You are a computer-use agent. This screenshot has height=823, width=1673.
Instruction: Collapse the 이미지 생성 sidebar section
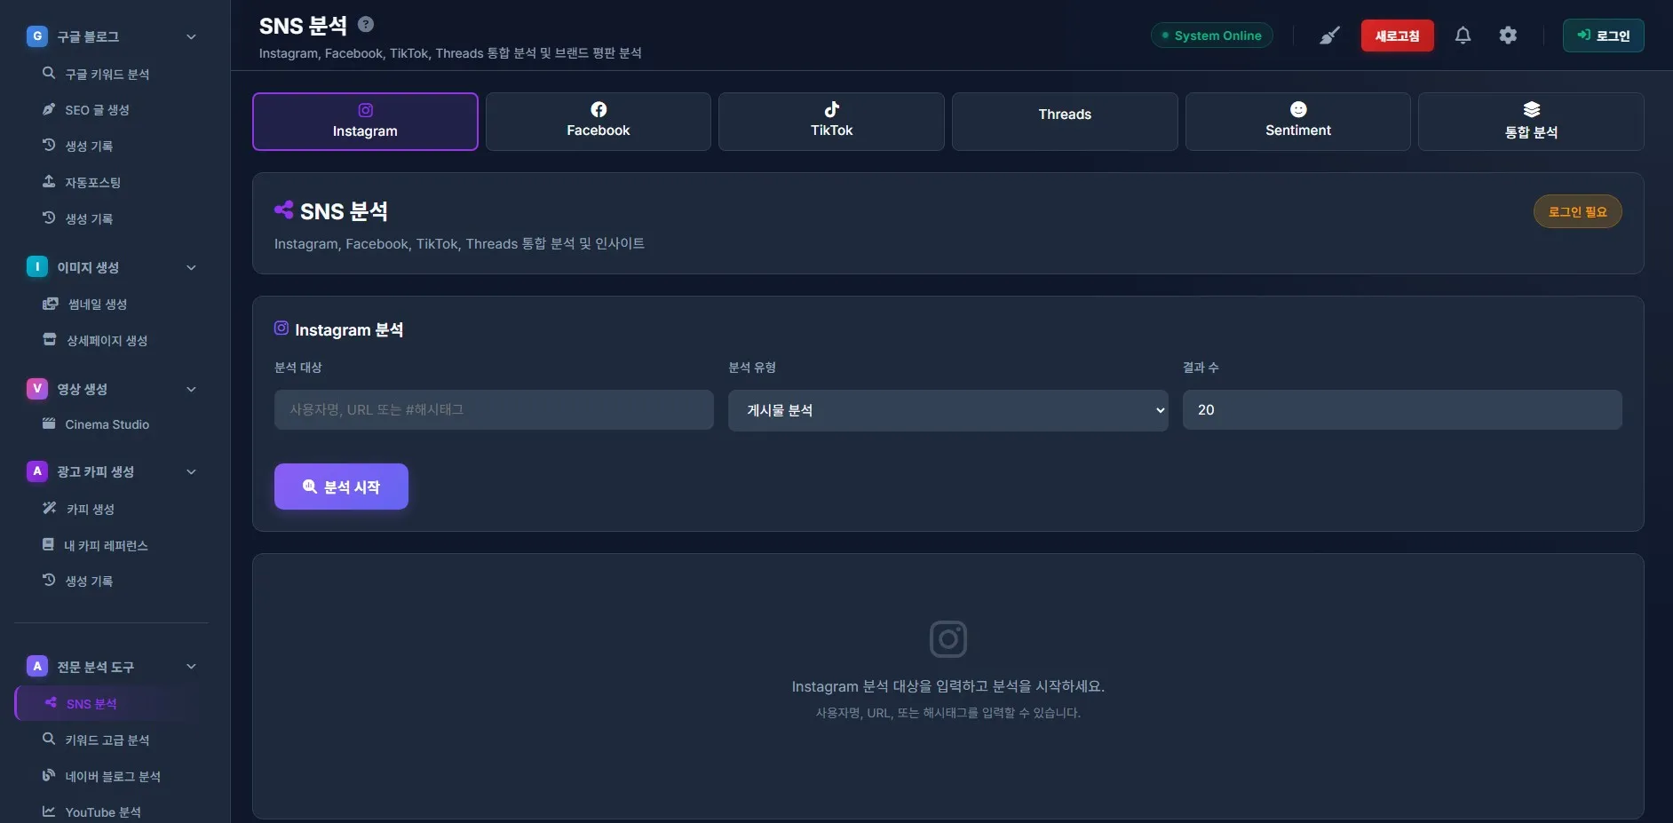click(191, 267)
